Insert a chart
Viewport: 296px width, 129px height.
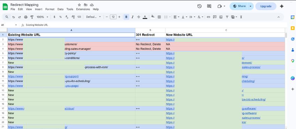[x=221, y=17]
